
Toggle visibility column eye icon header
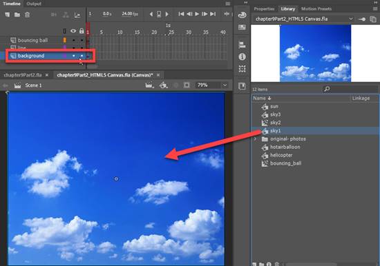pyautogui.click(x=73, y=31)
